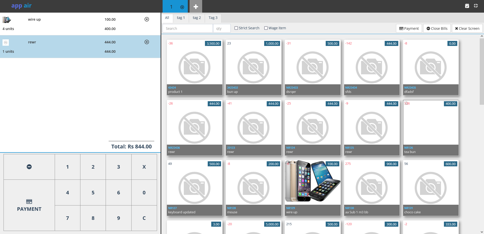Click the compress screen icon top right

476,6
